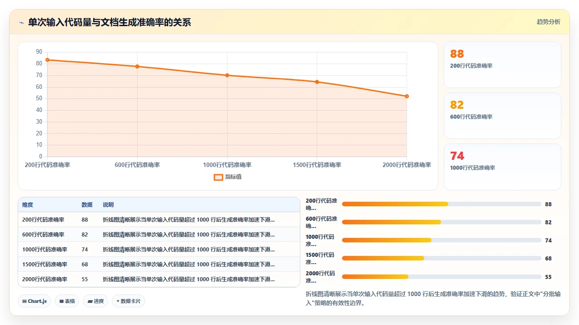Click the progress bar showing 82
The image size is (579, 325).
click(441, 222)
